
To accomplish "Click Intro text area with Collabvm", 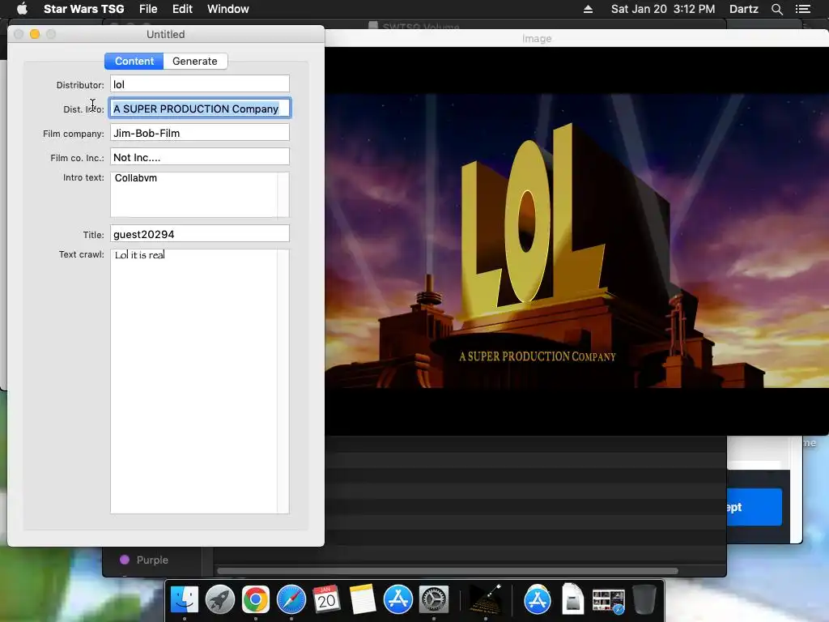I will pos(200,194).
